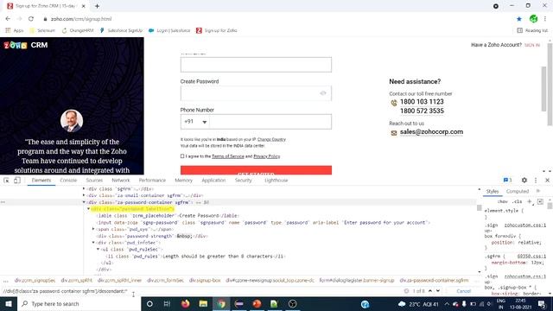Open the Privacy Policy link
The width and height of the screenshot is (553, 311).
[x=267, y=156]
